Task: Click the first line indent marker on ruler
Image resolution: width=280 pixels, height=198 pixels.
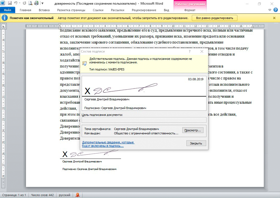Action: 60,25
